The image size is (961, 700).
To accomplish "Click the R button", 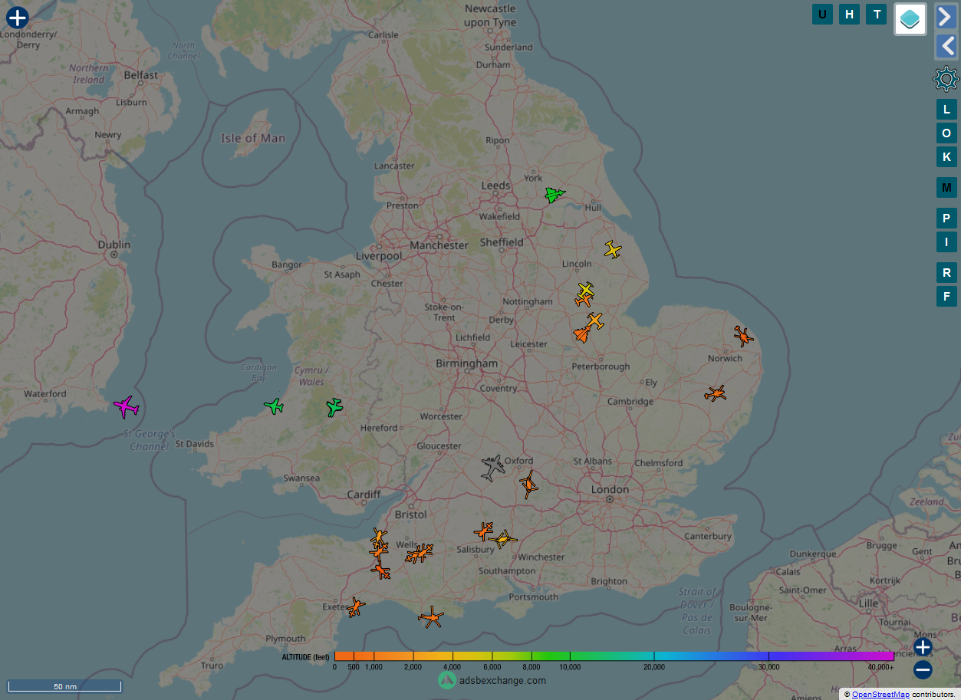I will coord(946,272).
